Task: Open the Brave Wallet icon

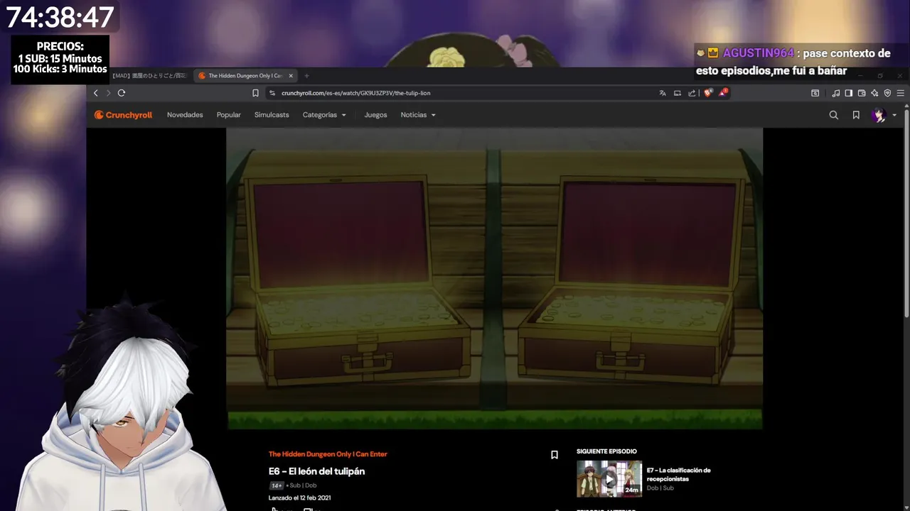Action: coord(862,93)
